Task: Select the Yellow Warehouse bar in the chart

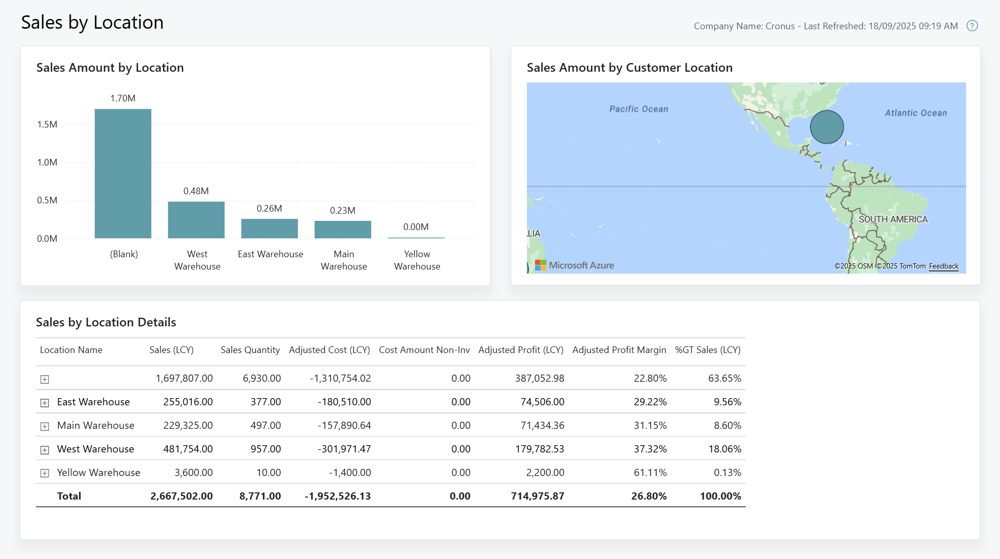Action: pos(416,237)
